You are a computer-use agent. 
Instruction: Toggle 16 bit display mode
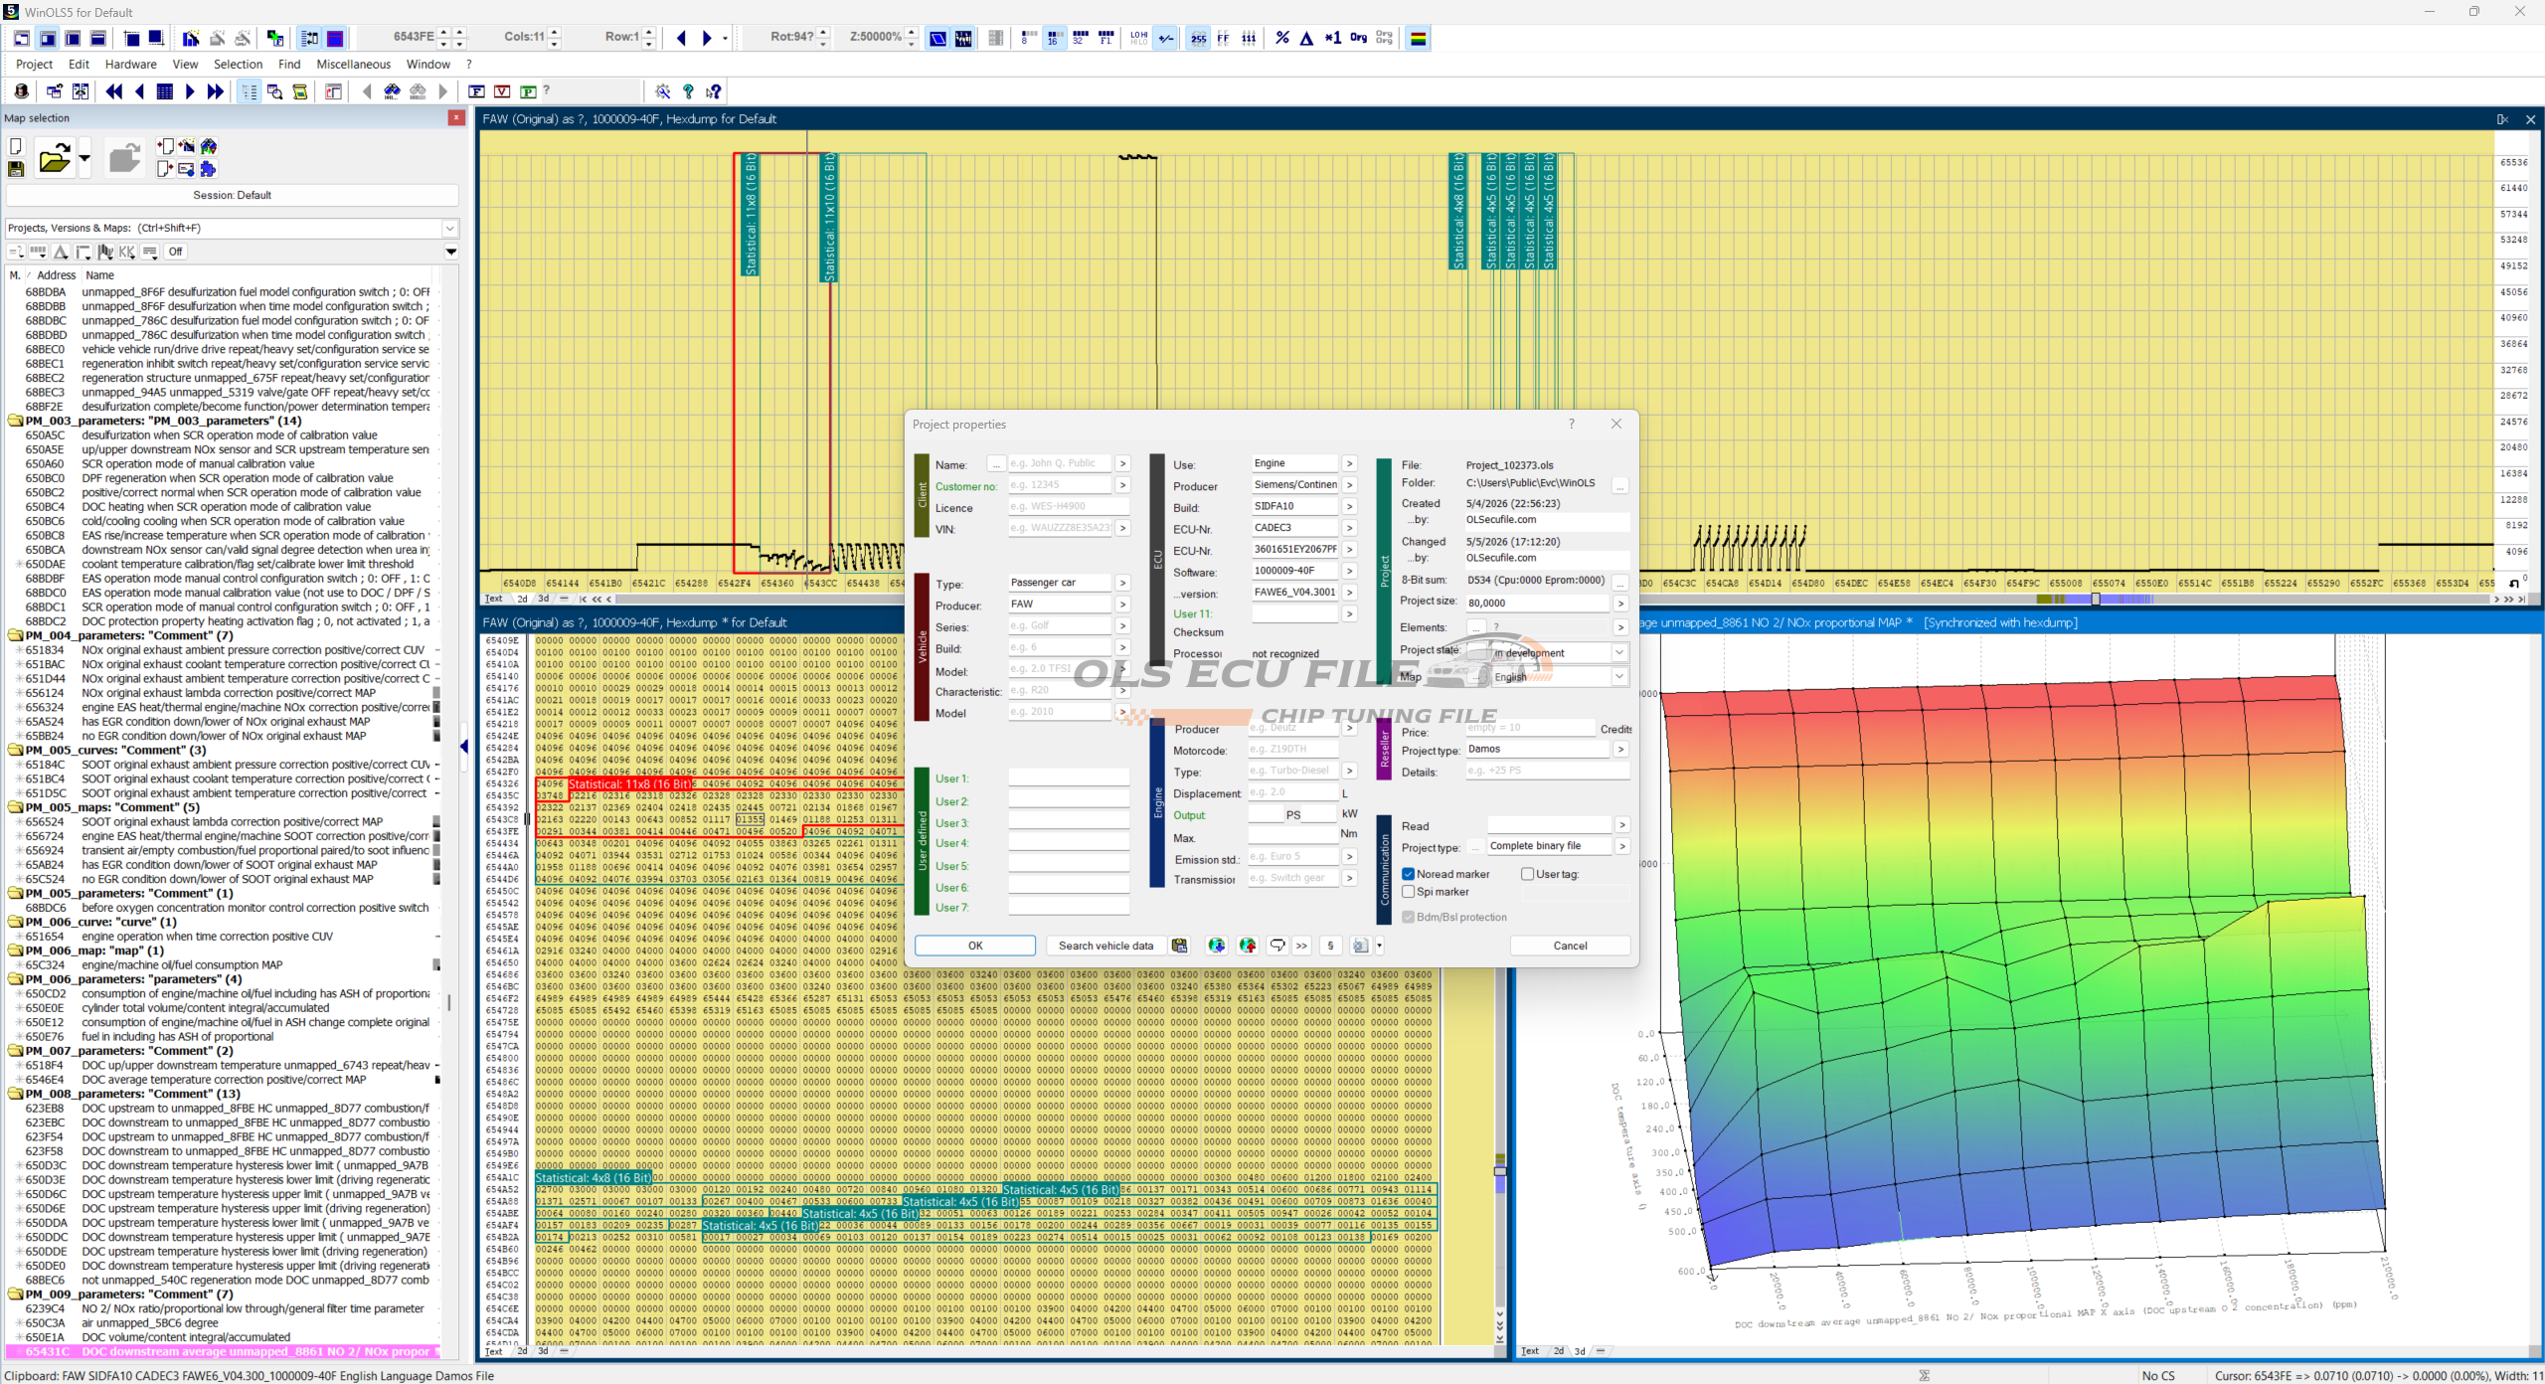(1054, 38)
